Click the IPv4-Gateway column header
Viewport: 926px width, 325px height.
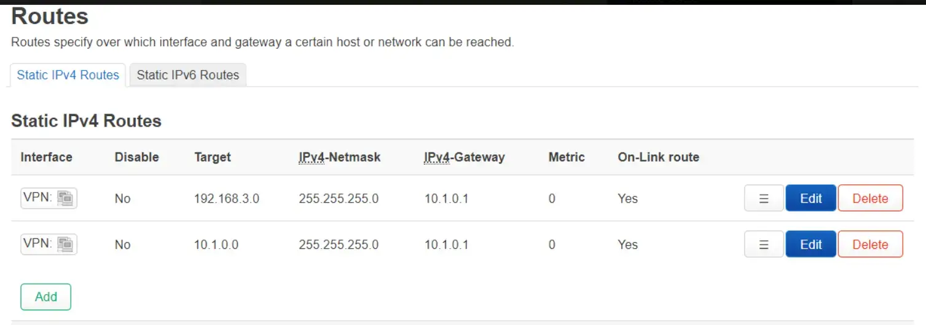(x=465, y=157)
